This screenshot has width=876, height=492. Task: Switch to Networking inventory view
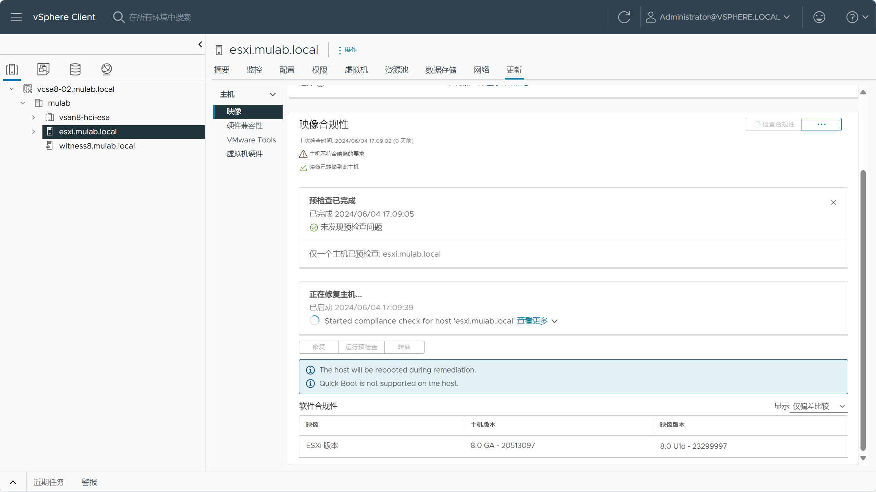106,69
